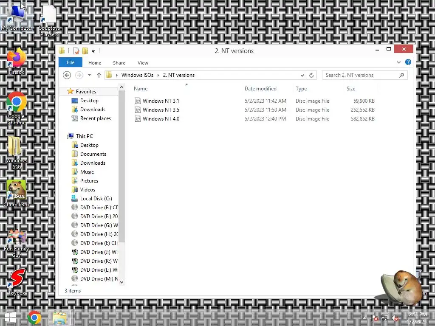The width and height of the screenshot is (435, 326).
Task: Open DVD Drive (M:) in navigation pane
Action: tap(95, 278)
